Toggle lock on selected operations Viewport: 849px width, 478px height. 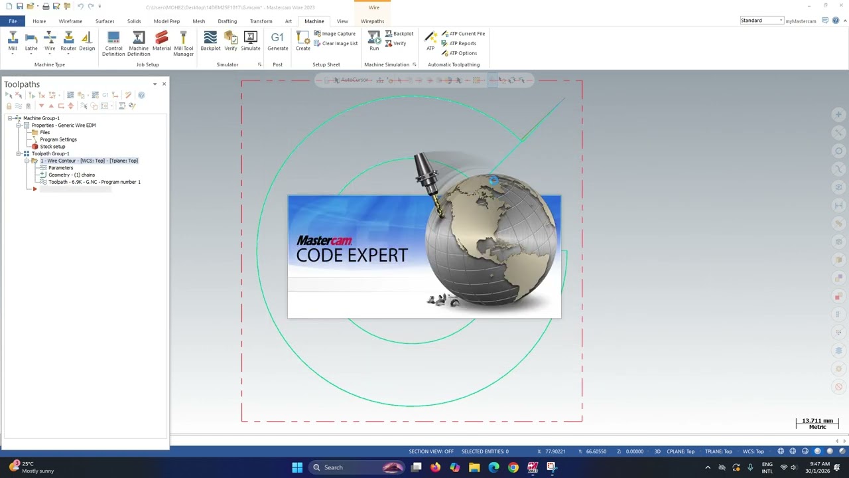point(9,106)
